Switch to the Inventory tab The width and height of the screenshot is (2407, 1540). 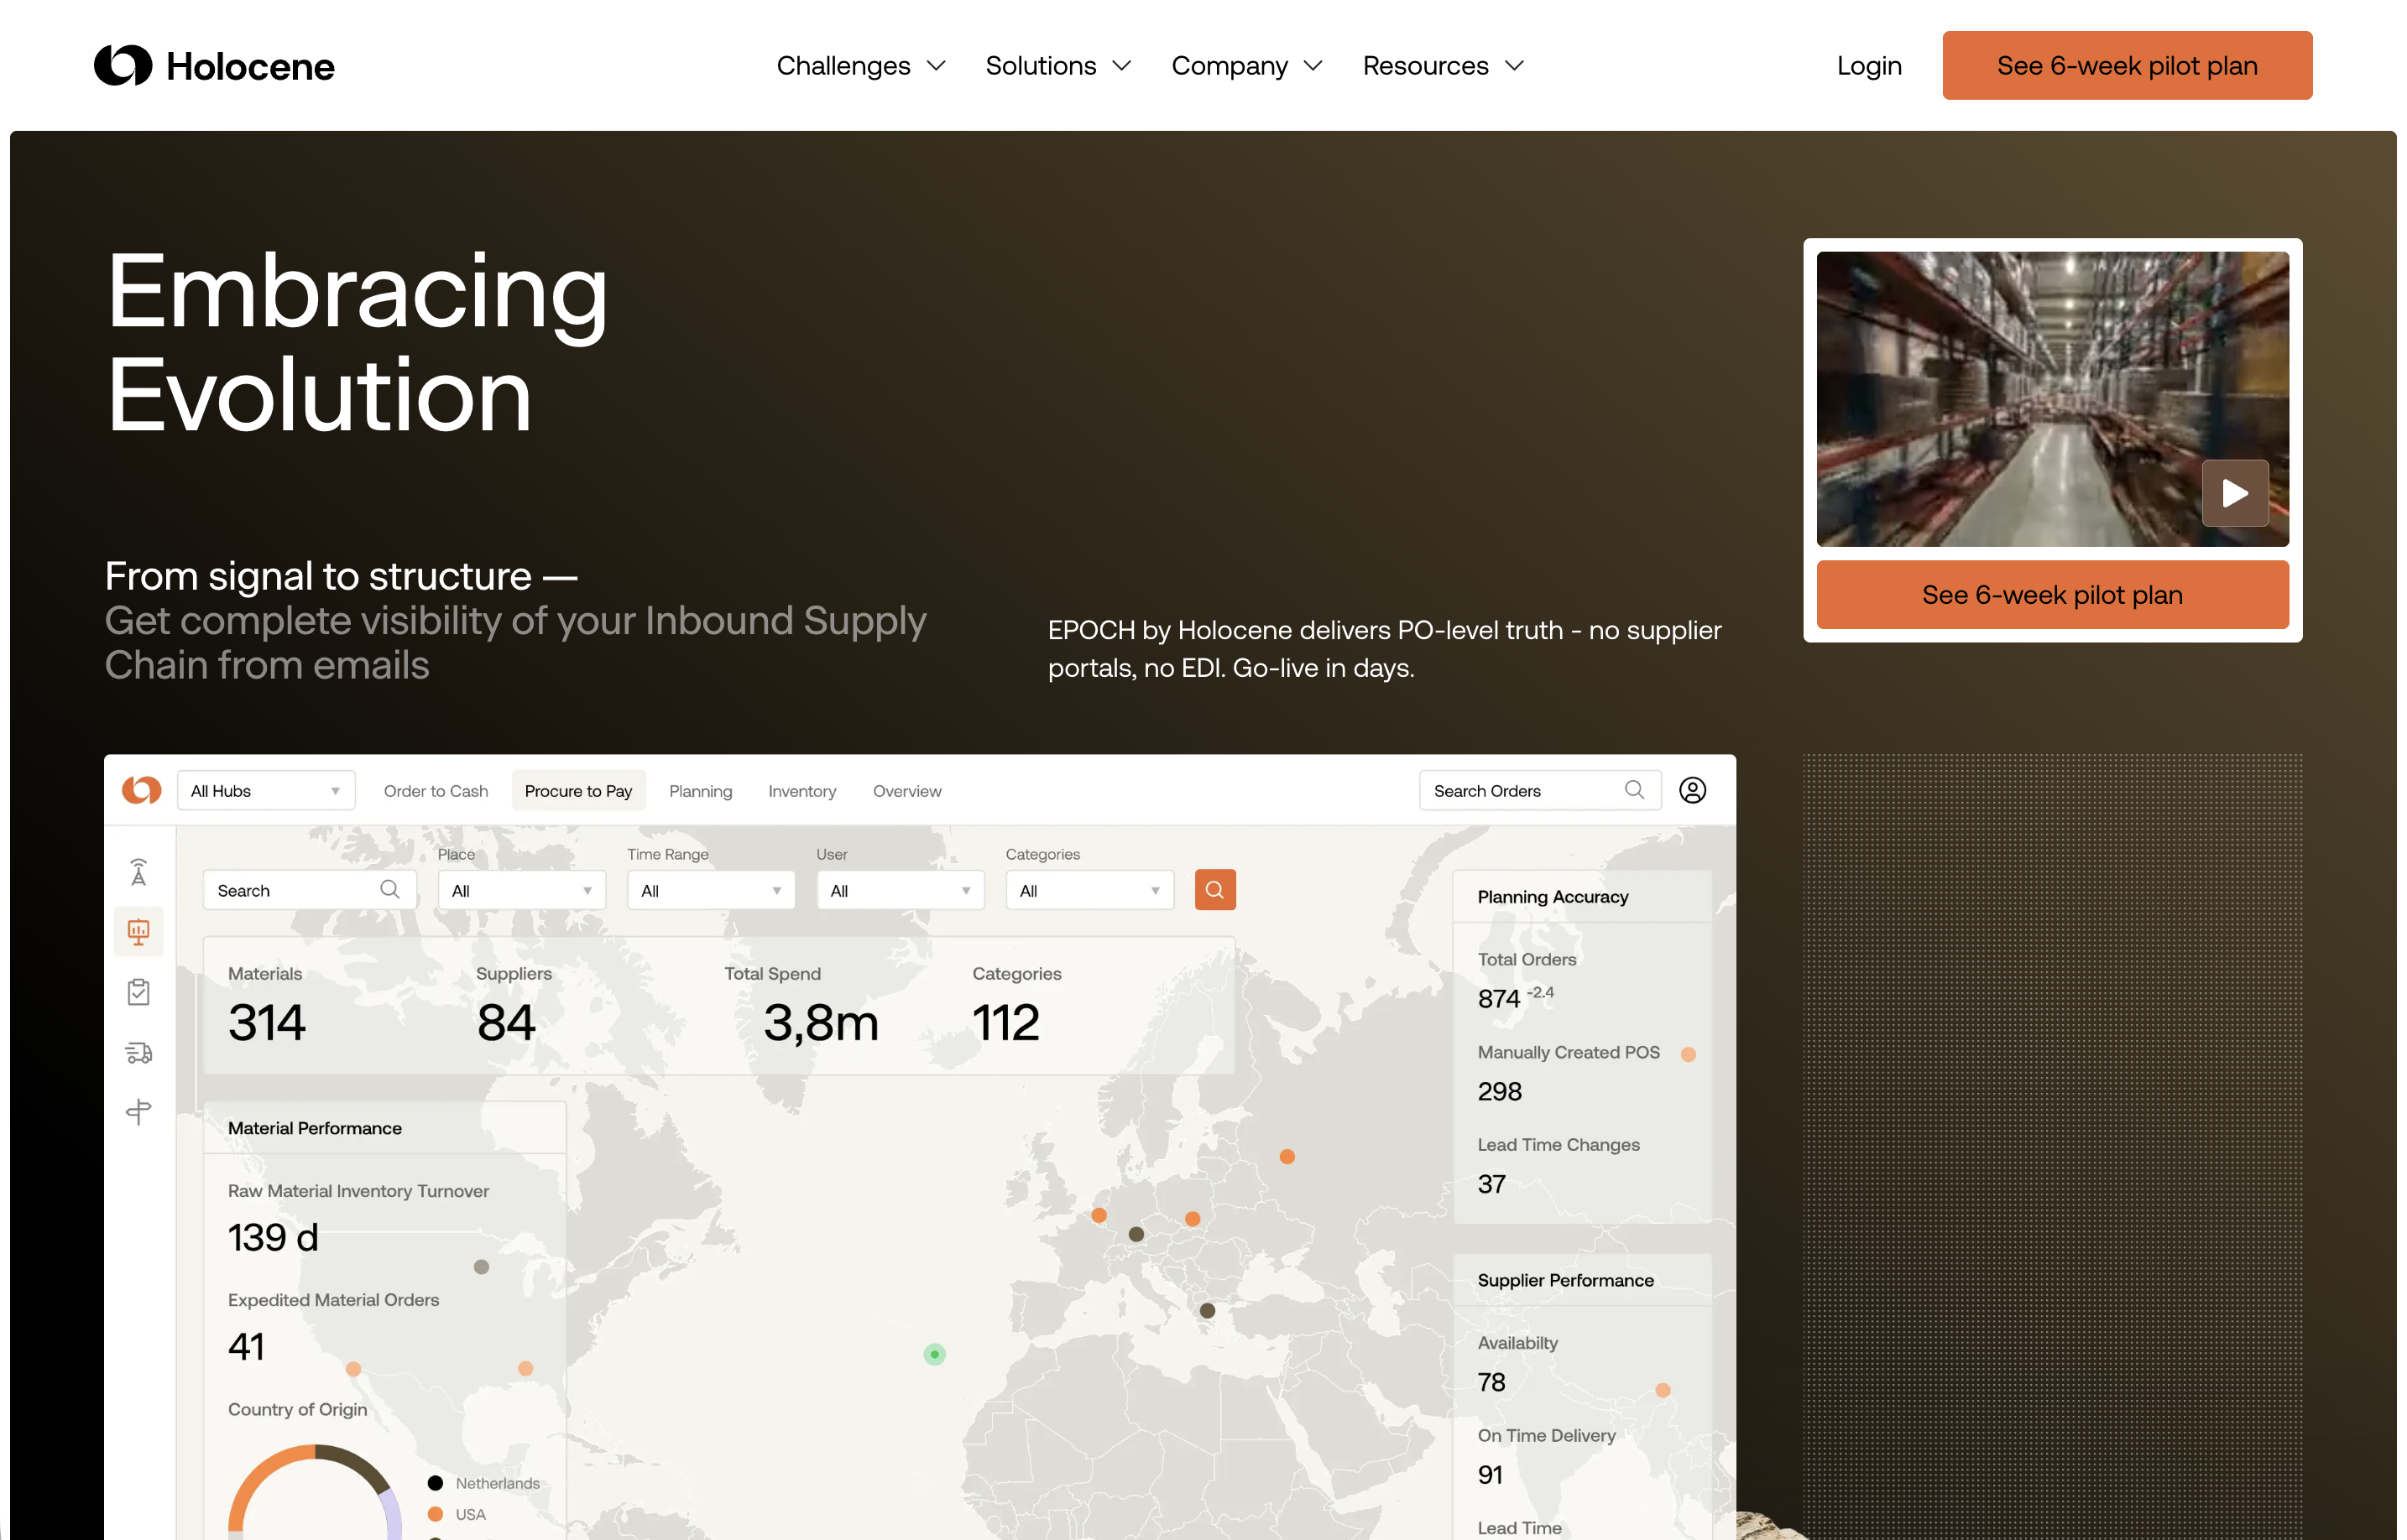point(801,791)
